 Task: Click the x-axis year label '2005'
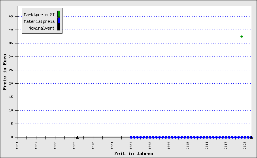click(188, 145)
